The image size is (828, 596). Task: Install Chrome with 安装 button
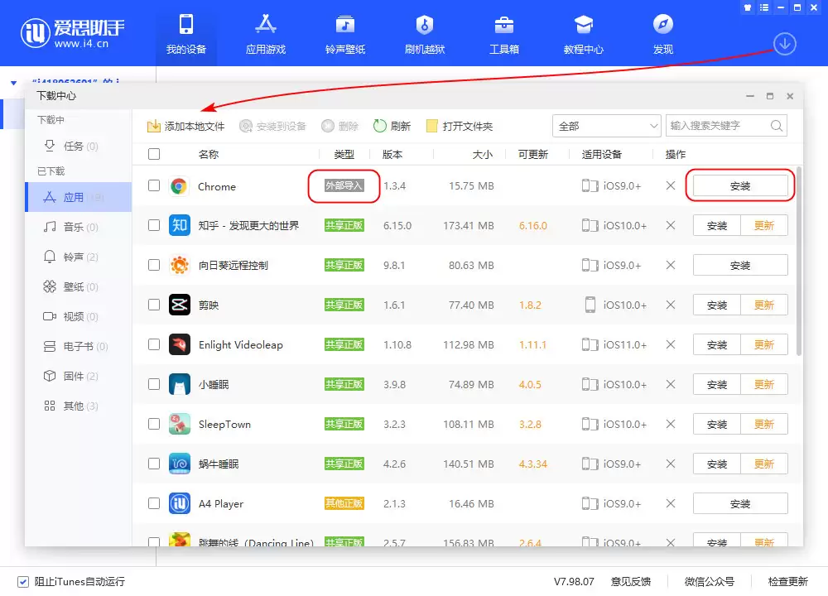click(740, 185)
